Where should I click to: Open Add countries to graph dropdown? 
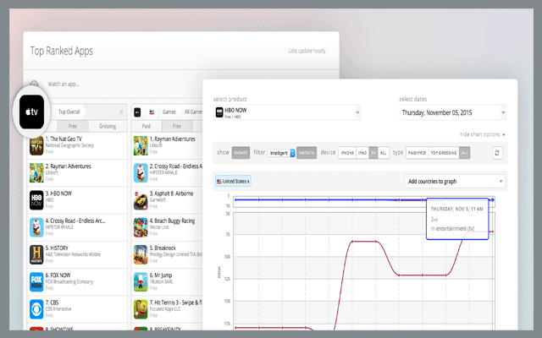(455, 182)
